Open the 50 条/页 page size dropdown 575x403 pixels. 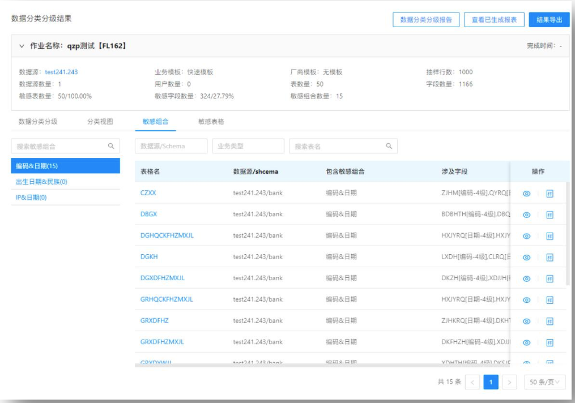point(544,382)
